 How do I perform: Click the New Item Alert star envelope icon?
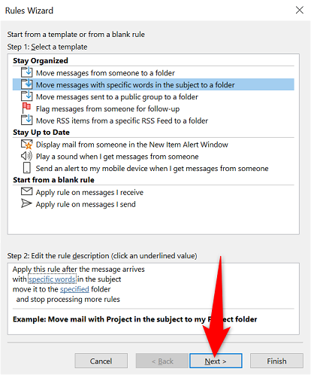tap(26, 144)
